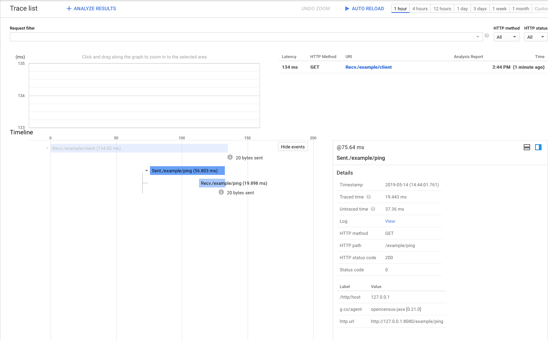This screenshot has height=340, width=548.
Task: Open the Request filter help icon
Action: (486, 36)
